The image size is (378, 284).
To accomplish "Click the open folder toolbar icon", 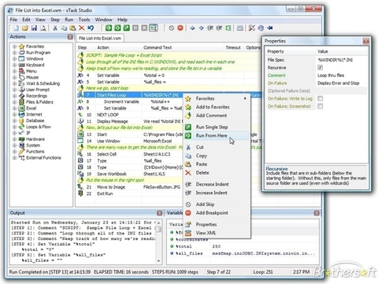I will point(25,28).
